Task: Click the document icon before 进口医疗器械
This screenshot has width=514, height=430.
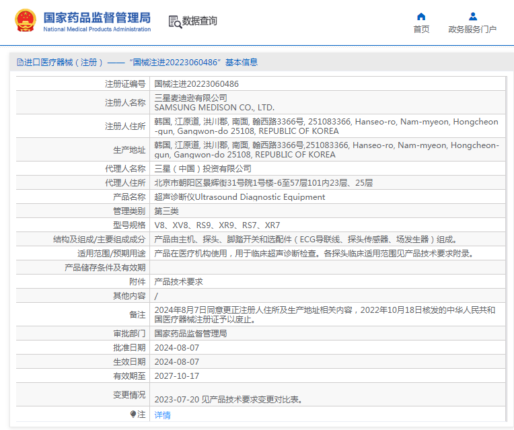Action: coord(20,63)
